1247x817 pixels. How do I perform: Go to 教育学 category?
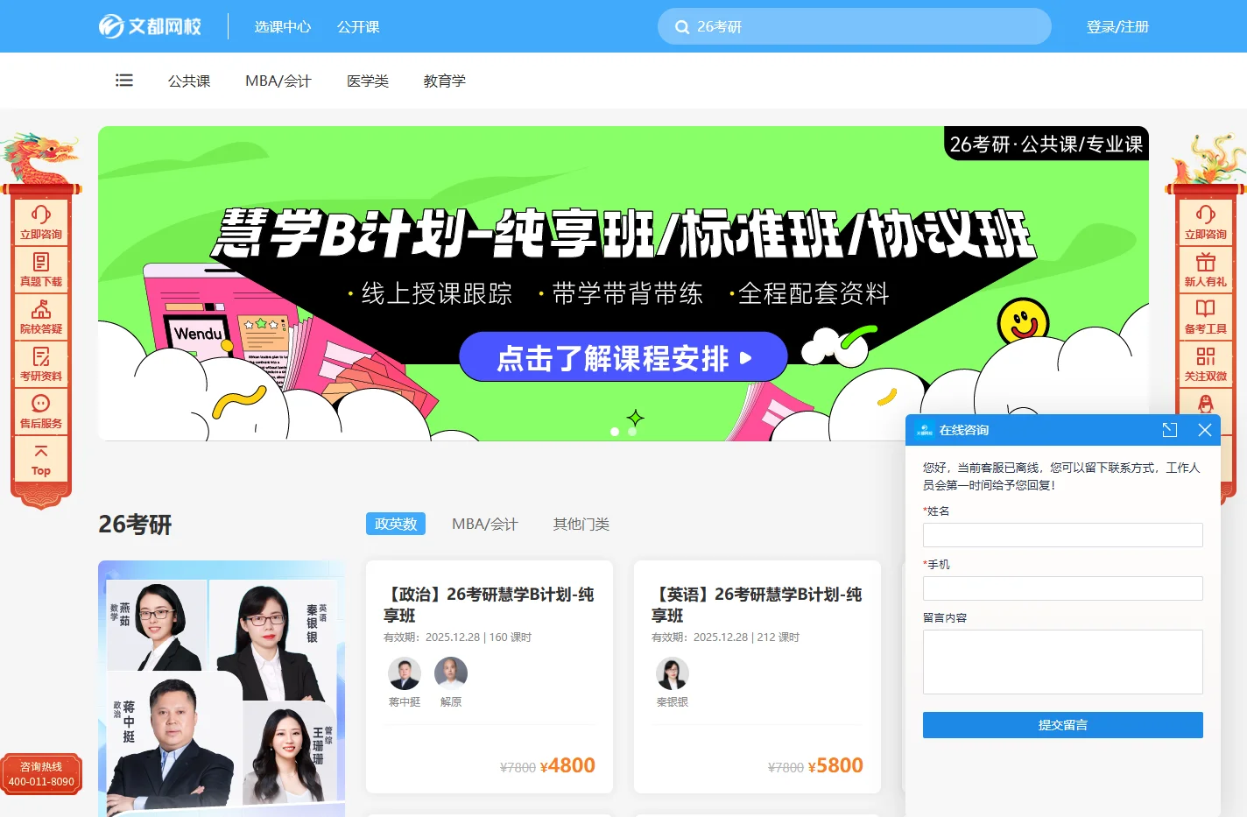point(445,81)
